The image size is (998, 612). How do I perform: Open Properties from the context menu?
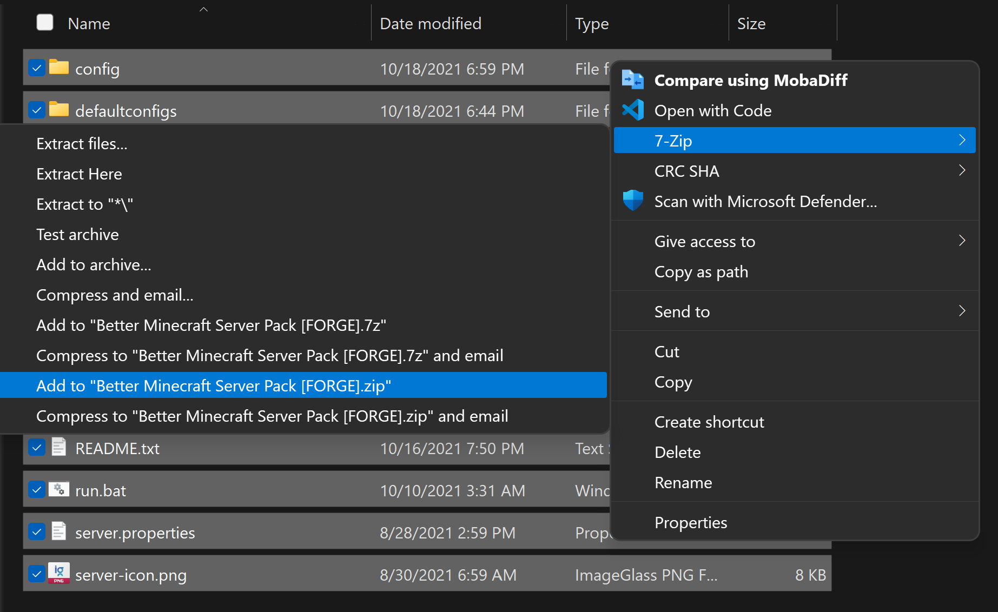point(691,522)
